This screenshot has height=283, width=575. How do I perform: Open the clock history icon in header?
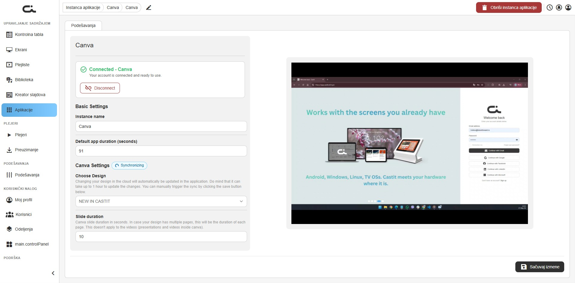[550, 7]
